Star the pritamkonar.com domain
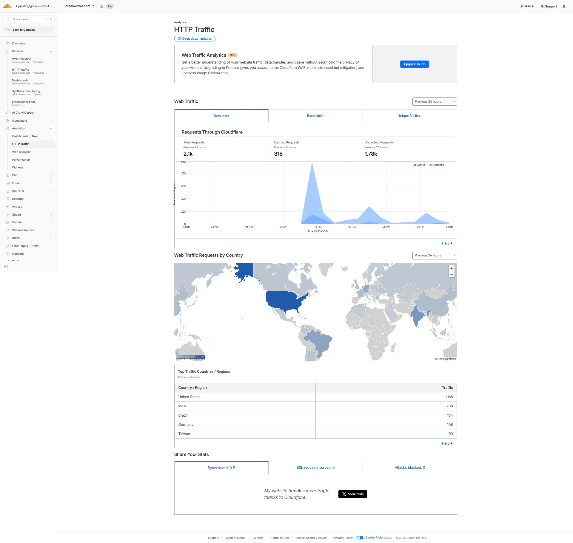The width and height of the screenshot is (573, 543). click(102, 6)
